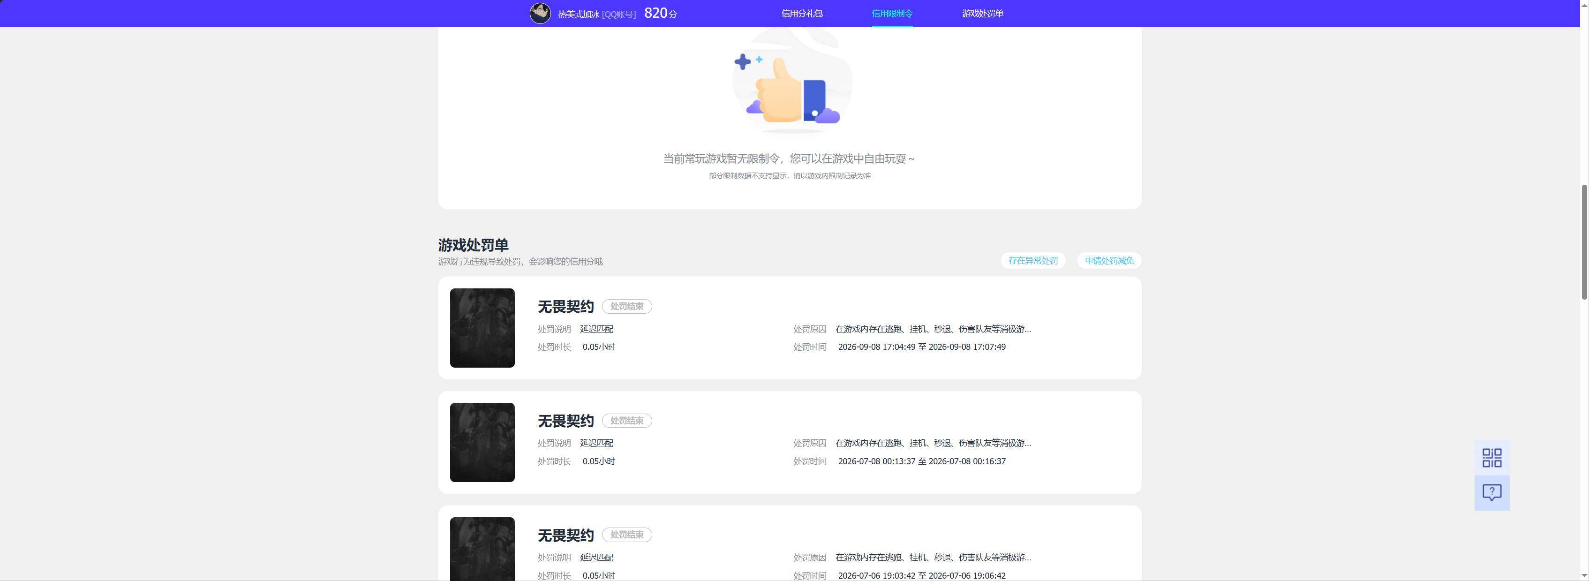The height and width of the screenshot is (581, 1589).
Task: Click 0.05小时 duration in 2026-07-08 card
Action: click(x=598, y=461)
